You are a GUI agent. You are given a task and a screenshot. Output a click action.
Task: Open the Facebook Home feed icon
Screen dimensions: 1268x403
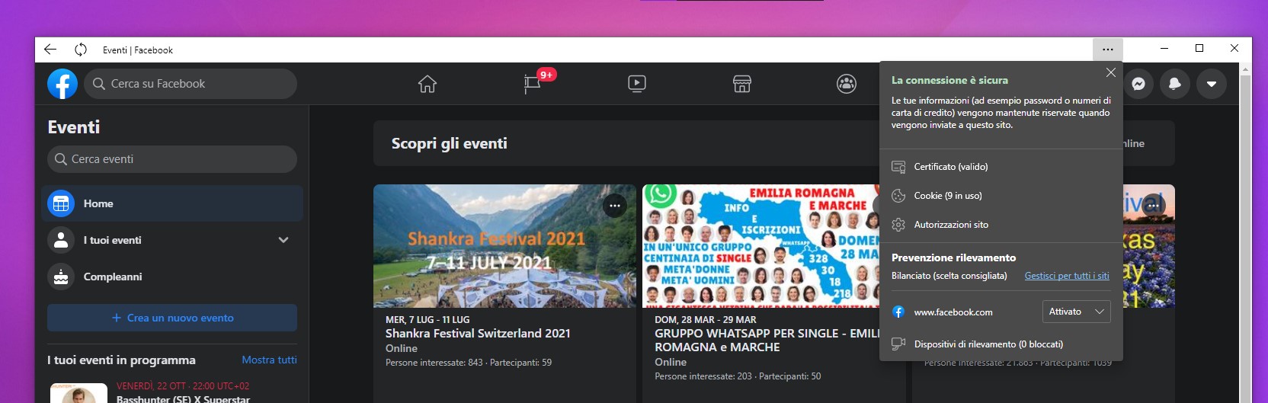click(427, 84)
